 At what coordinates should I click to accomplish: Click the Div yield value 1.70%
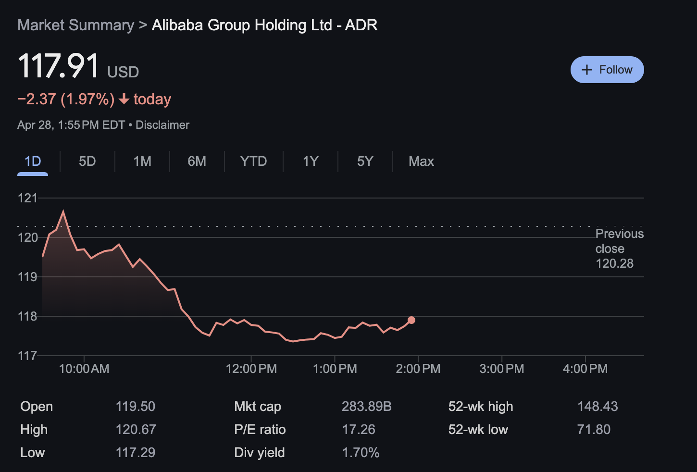pos(361,453)
